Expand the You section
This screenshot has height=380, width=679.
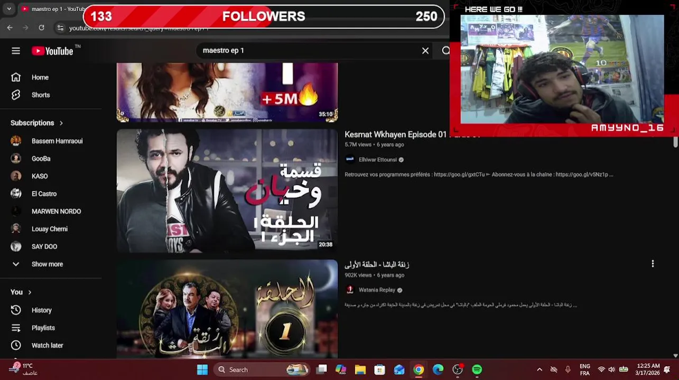point(21,292)
